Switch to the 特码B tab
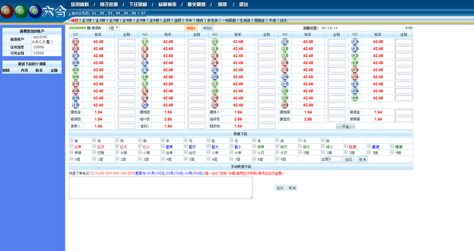 pyautogui.click(x=207, y=28)
